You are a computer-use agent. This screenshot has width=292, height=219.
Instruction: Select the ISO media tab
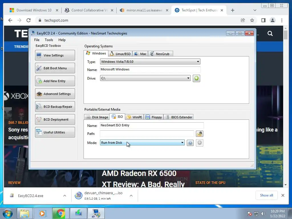tap(117, 117)
